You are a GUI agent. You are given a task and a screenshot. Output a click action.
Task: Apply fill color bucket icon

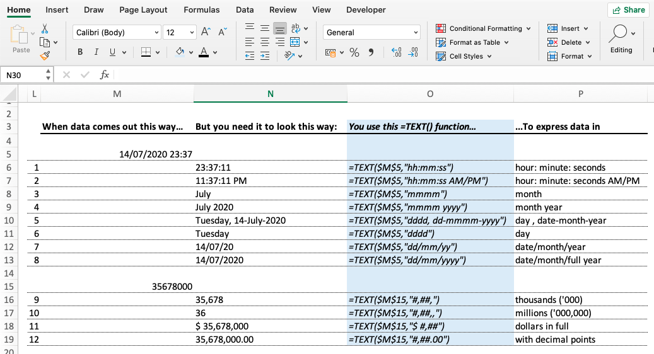pos(180,52)
